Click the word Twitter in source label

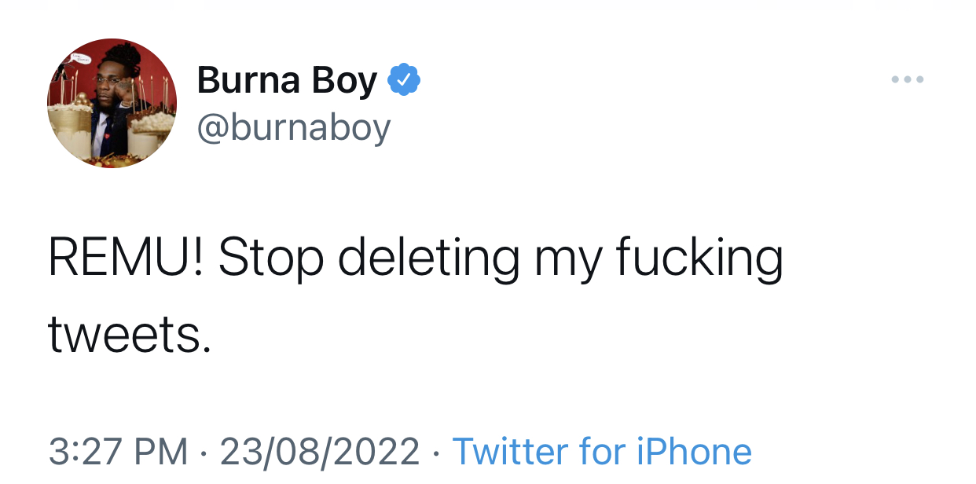510,452
